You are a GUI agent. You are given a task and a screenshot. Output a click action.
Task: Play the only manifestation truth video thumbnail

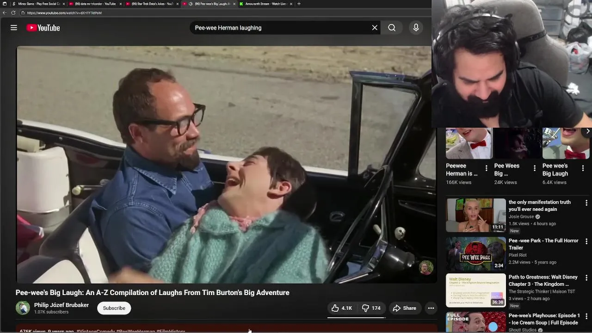coord(476,215)
